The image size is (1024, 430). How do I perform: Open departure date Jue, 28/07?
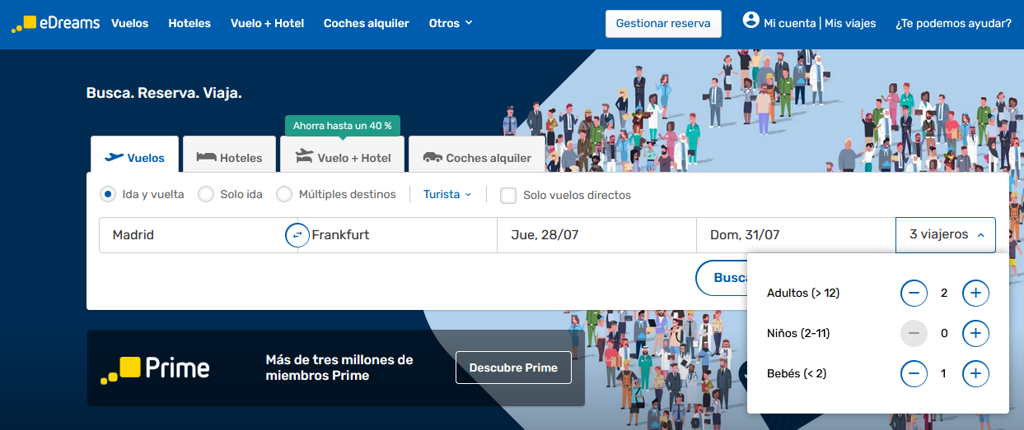[597, 235]
